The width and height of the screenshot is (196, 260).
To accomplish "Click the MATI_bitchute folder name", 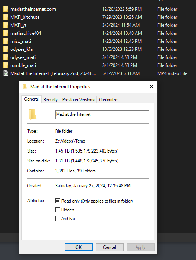I will (x=25, y=17).
